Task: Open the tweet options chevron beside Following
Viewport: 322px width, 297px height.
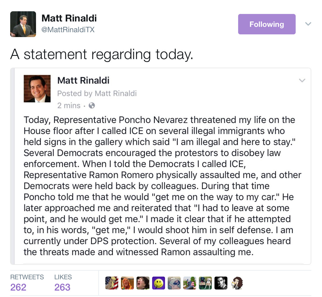Action: (308, 24)
